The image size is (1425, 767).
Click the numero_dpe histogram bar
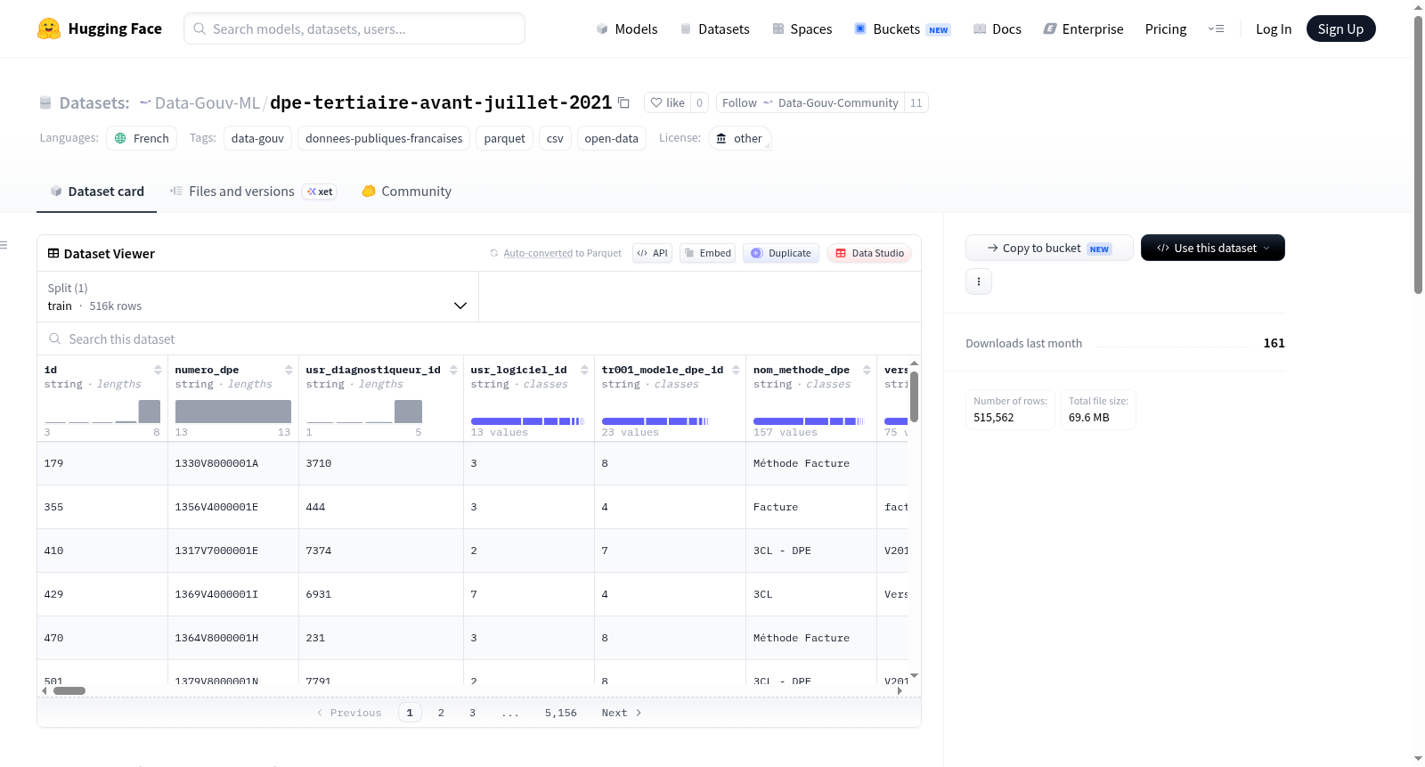point(233,412)
